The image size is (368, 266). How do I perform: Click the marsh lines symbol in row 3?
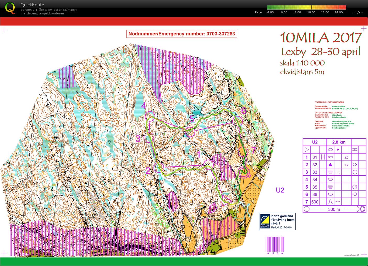click(x=331, y=172)
